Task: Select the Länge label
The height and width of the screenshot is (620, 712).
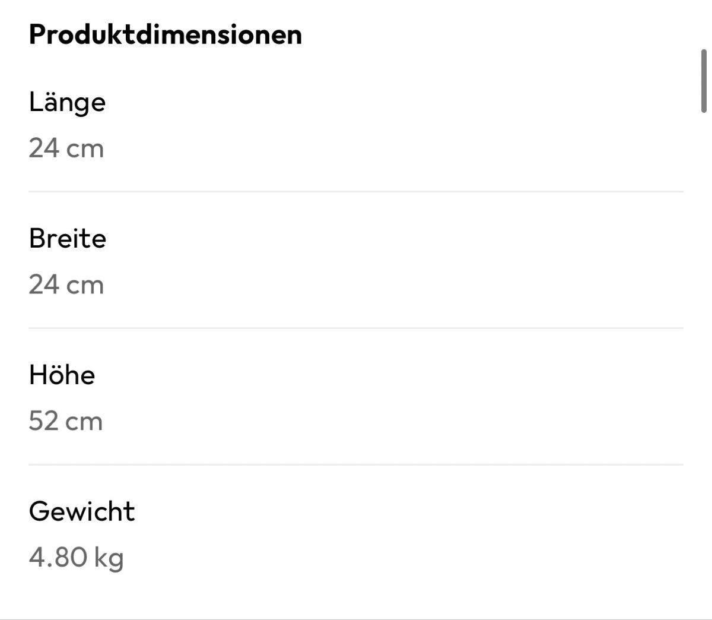Action: (x=67, y=102)
